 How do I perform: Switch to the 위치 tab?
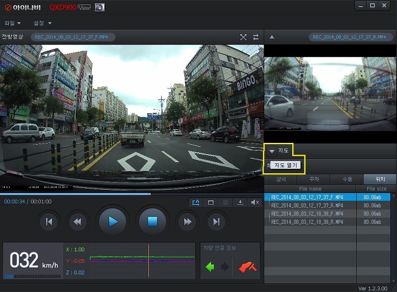pos(380,179)
